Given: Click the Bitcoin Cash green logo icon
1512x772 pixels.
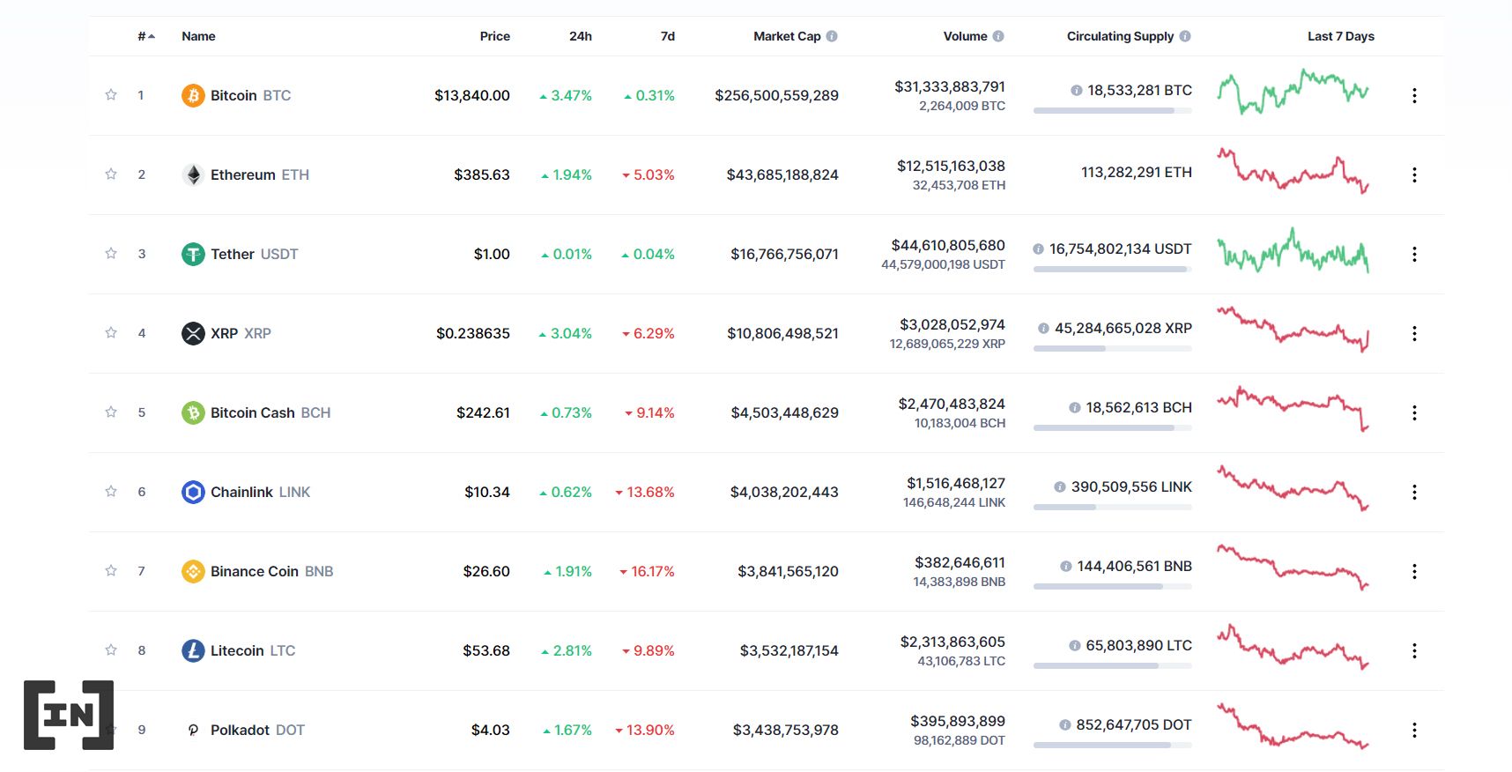Looking at the screenshot, I should click(x=193, y=412).
